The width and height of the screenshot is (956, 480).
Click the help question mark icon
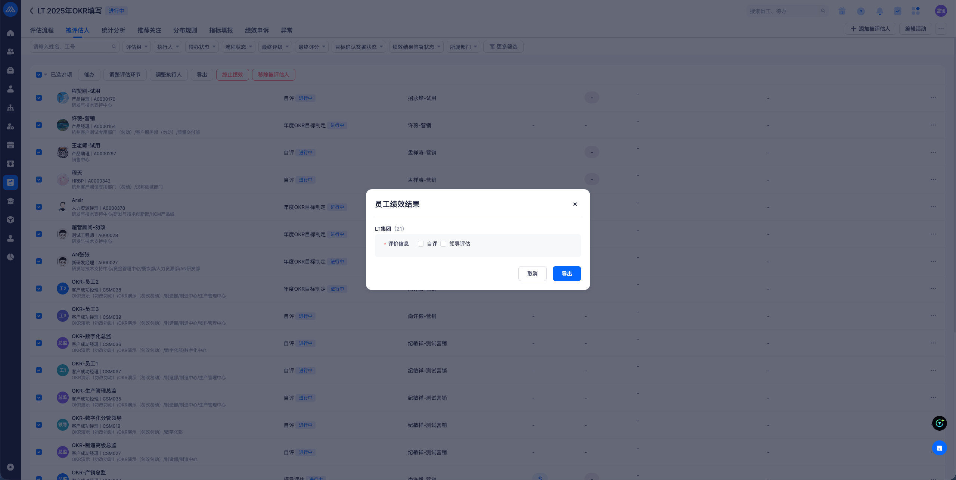point(861,11)
